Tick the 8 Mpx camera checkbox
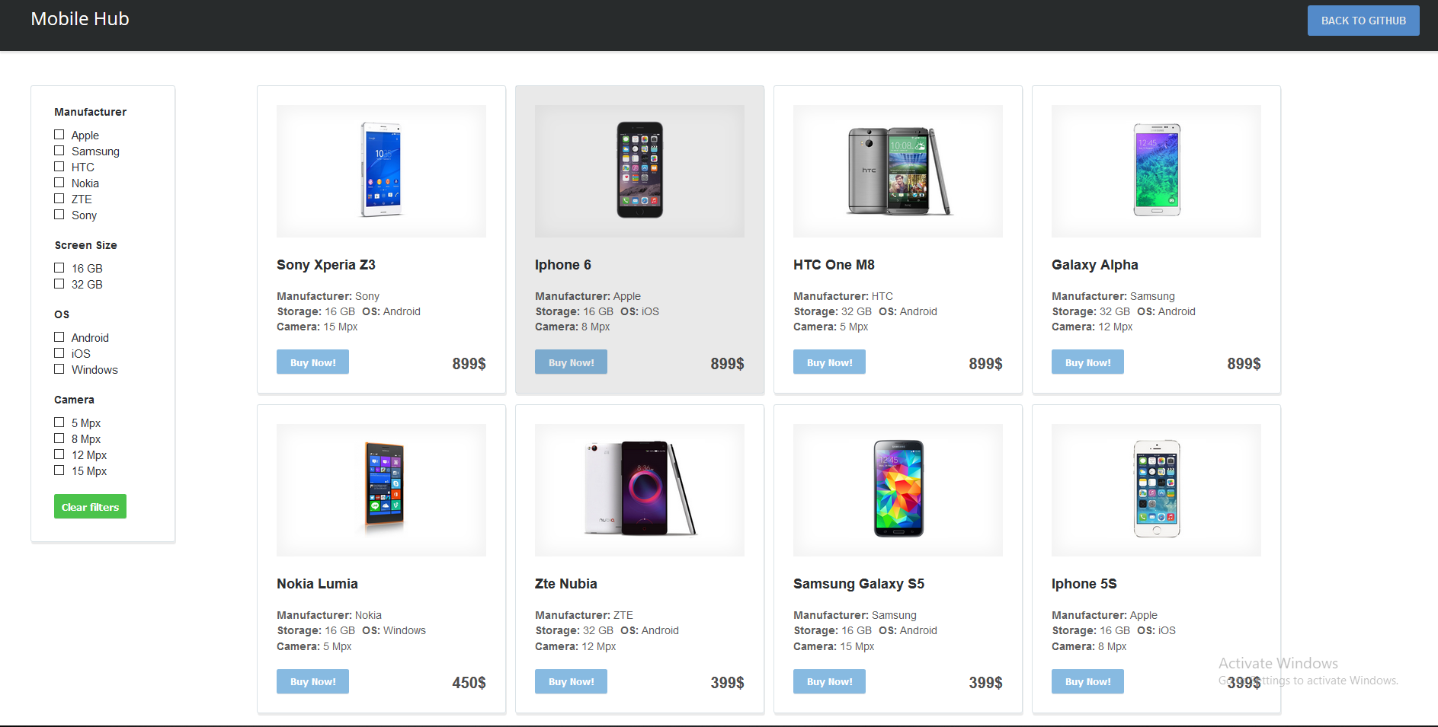This screenshot has width=1438, height=727. 59,438
